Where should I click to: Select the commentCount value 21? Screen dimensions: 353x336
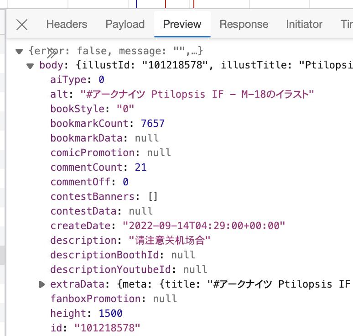pyautogui.click(x=141, y=167)
